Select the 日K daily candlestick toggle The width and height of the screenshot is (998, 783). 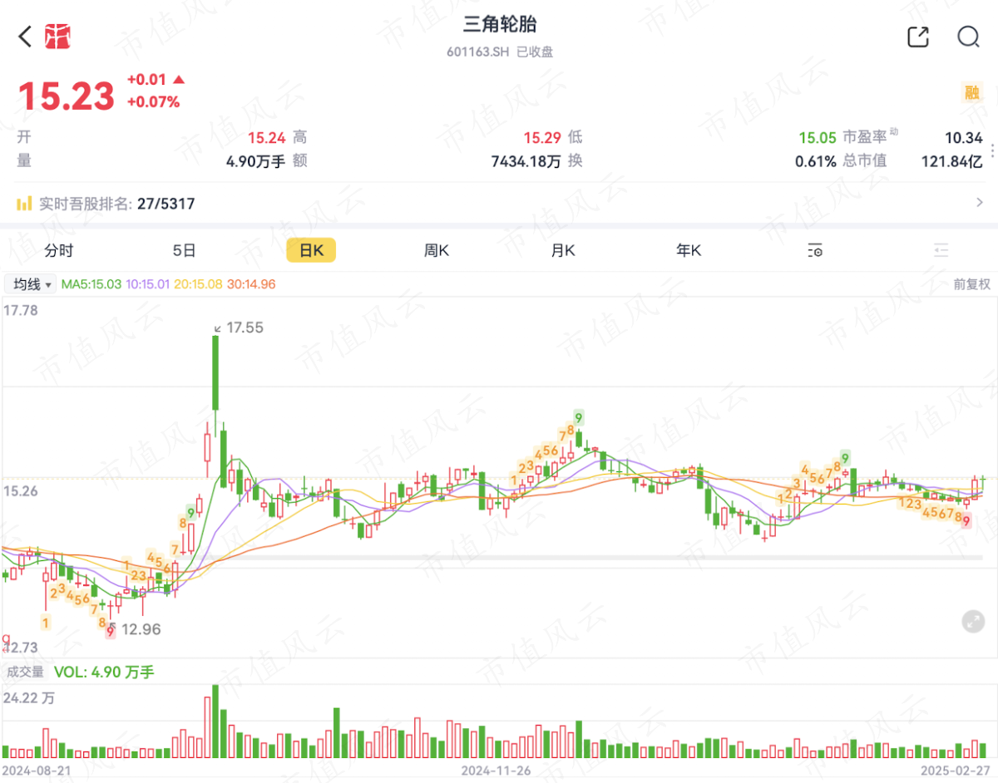[x=311, y=250]
